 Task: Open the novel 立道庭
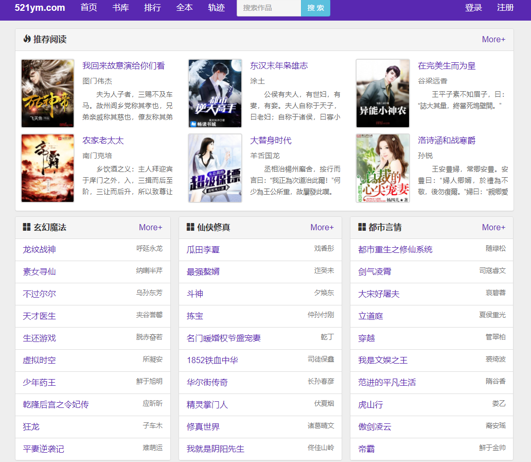[x=370, y=316]
